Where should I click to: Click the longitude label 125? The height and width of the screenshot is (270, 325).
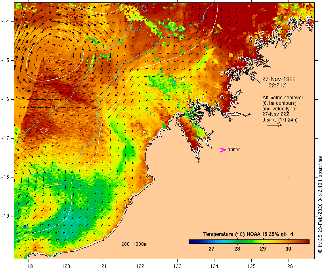coord(251,266)
